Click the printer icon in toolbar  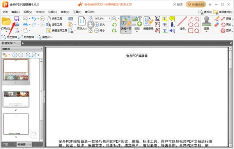(17, 25)
